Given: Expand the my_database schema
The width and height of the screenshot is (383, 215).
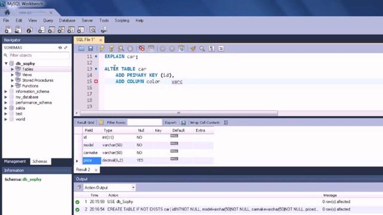Looking at the screenshot, I should 6,97.
